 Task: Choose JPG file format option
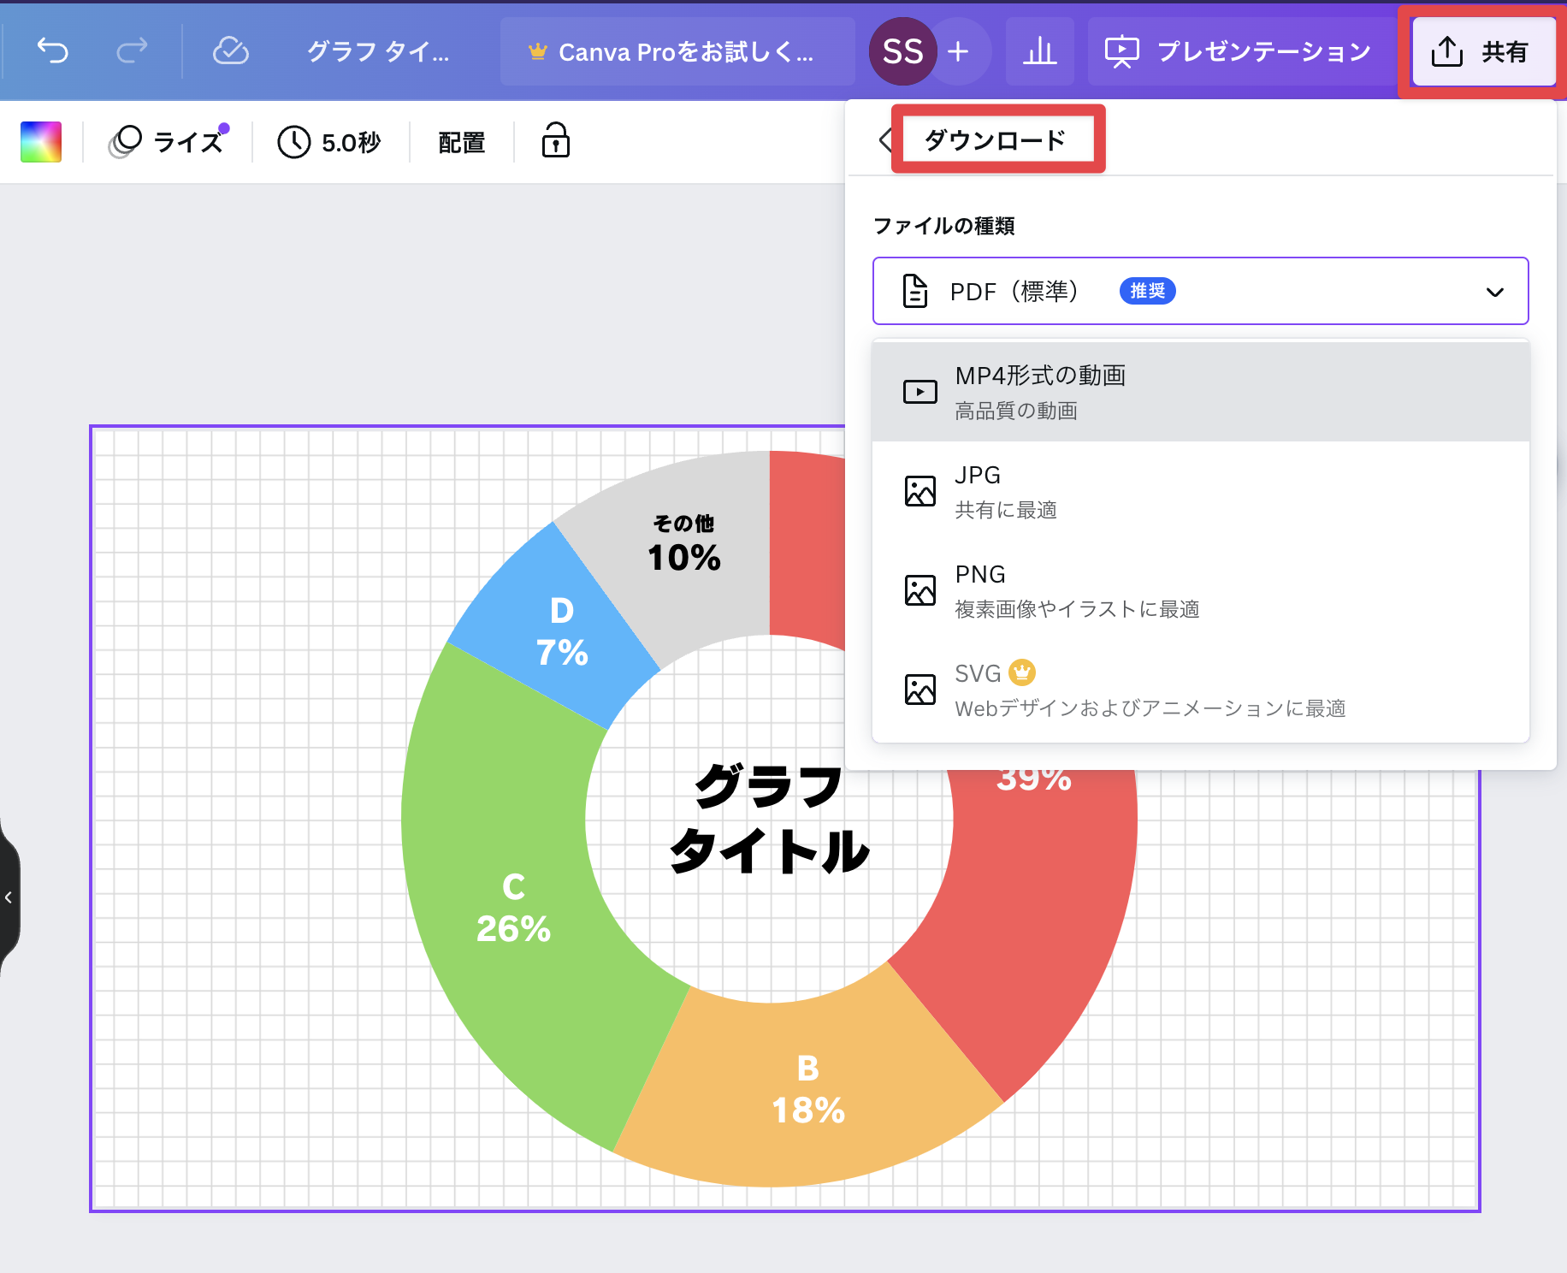[x=1200, y=491]
